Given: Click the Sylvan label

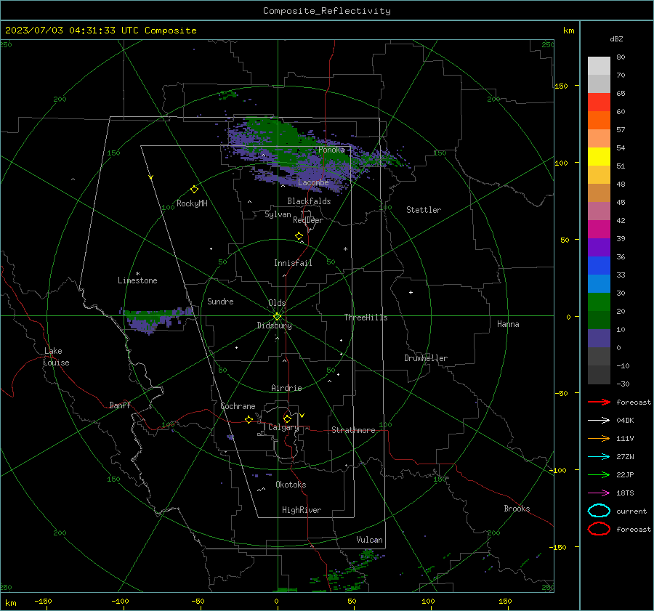Looking at the screenshot, I should click(278, 214).
